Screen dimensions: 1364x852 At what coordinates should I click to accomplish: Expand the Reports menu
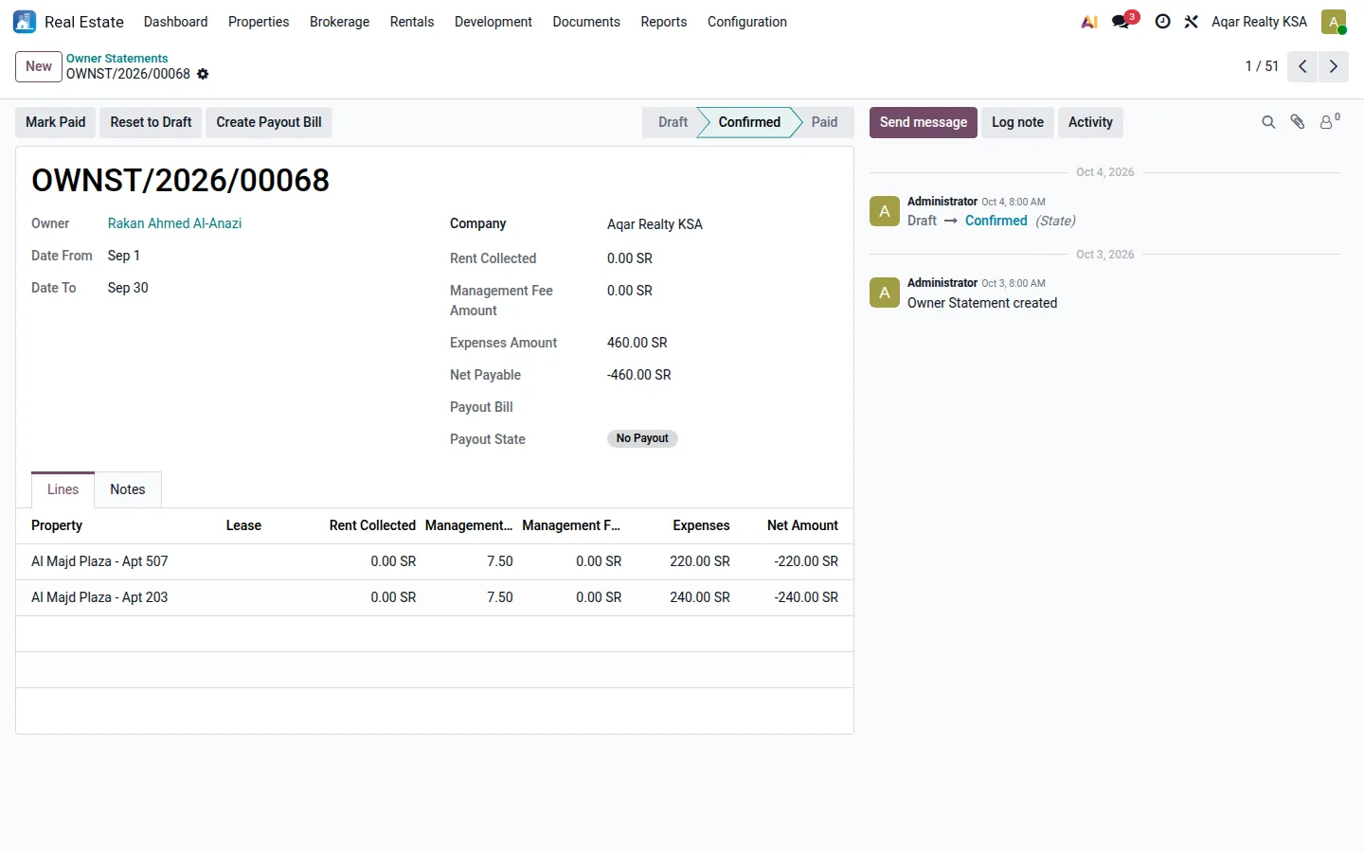pos(664,22)
